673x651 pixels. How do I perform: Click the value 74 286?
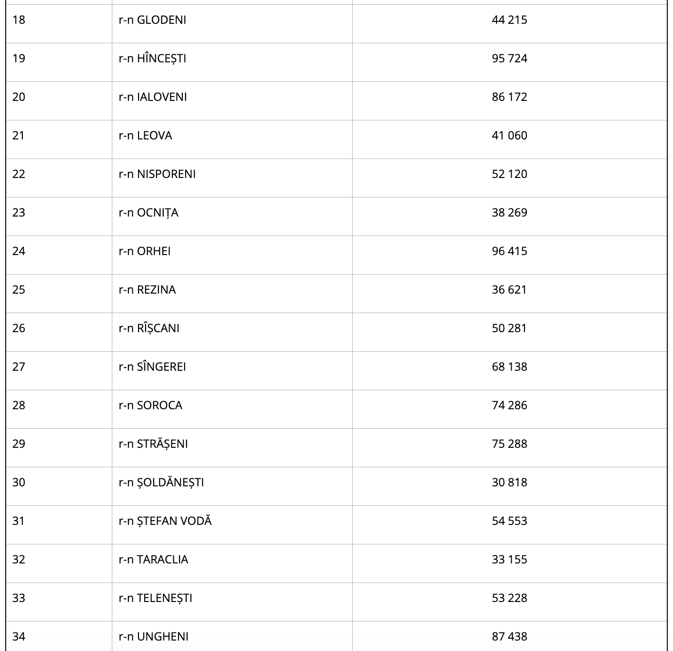(509, 405)
